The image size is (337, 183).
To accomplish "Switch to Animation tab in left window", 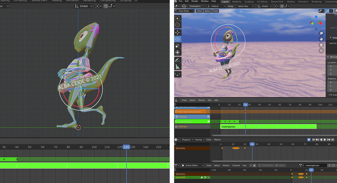I will tap(72, 1).
